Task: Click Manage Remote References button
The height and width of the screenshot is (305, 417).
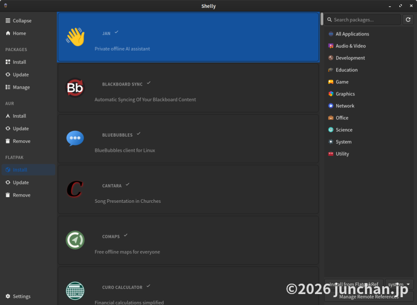Action: [x=369, y=297]
